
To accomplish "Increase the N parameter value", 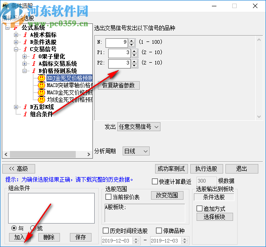I will (x=132, y=41).
